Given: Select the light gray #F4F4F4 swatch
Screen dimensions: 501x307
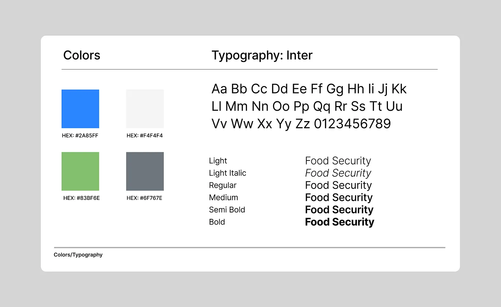Looking at the screenshot, I should click(145, 109).
